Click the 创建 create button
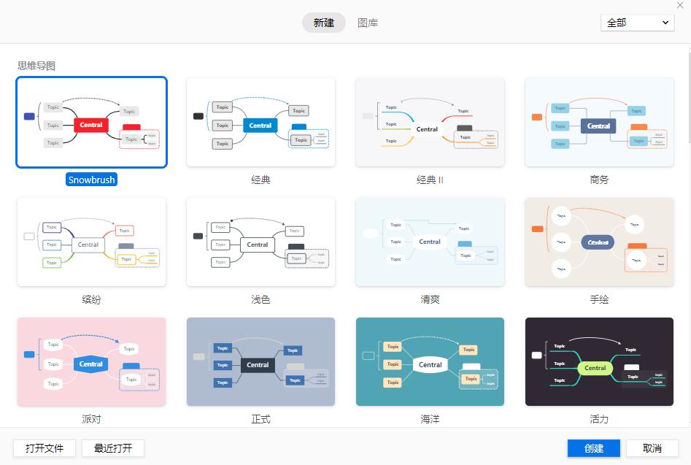 pyautogui.click(x=593, y=448)
